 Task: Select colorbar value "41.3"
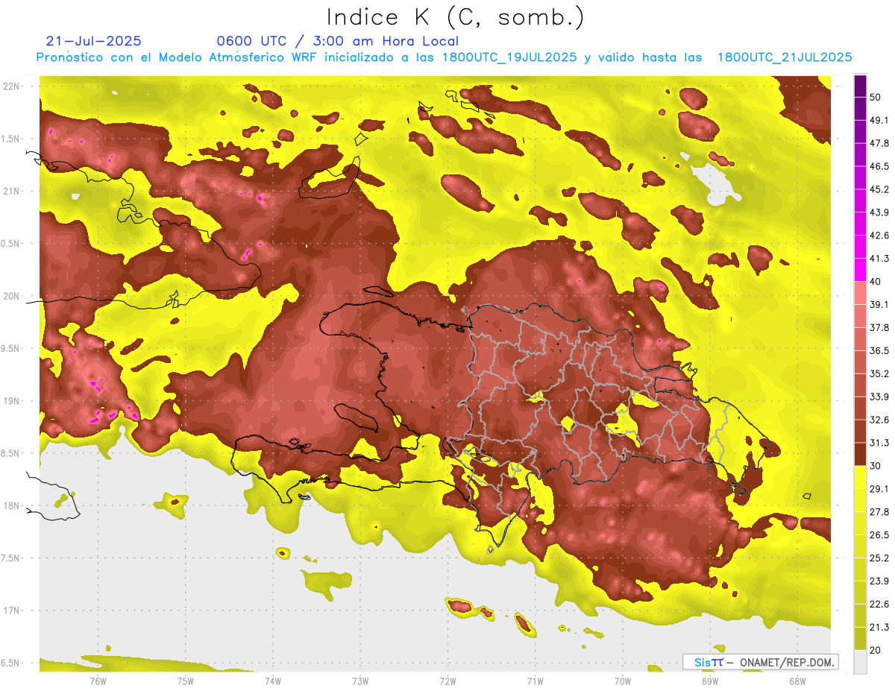879,258
